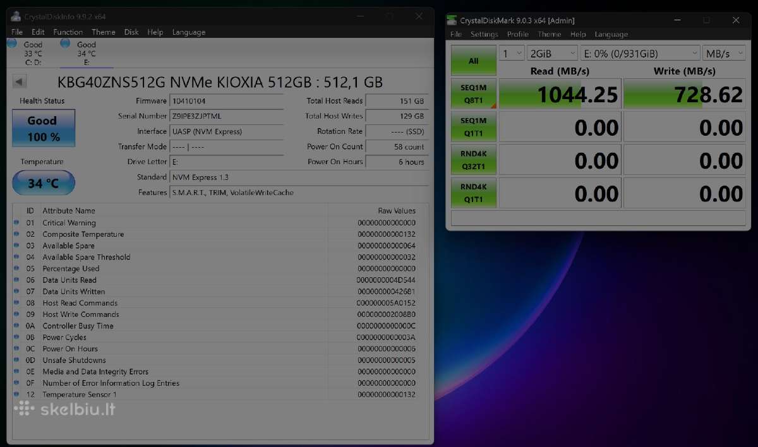Click the CrystalDiskMark title bar app icon
Image resolution: width=758 pixels, height=447 pixels.
pos(452,20)
